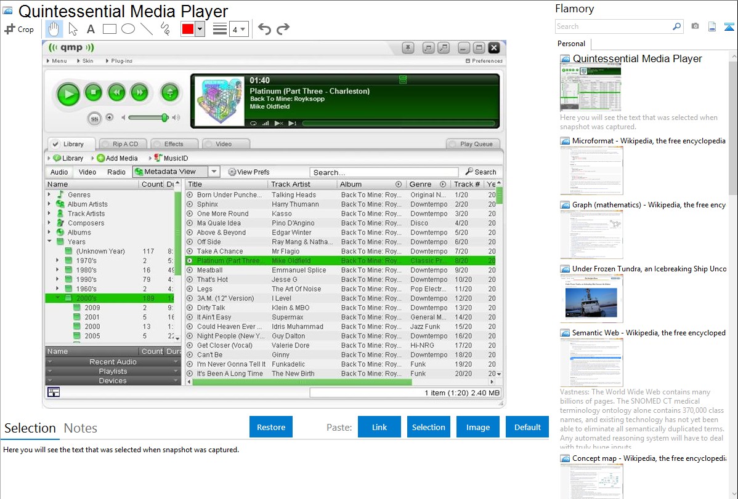Expand the Composers tree node
This screenshot has width=738, height=499.
(x=49, y=223)
